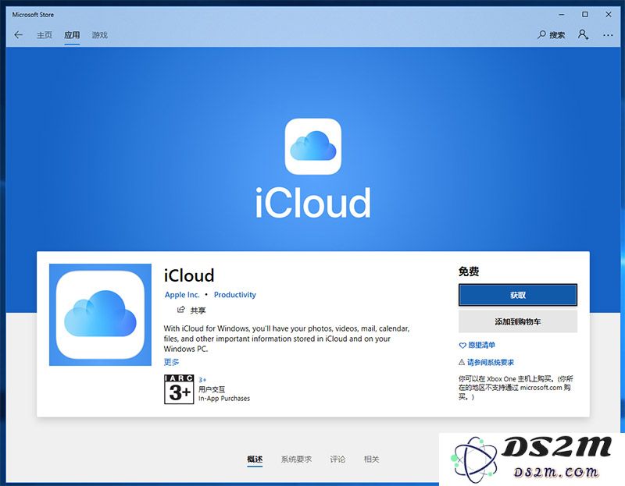Click the IARC 3+ rating badge
This screenshot has width=625, height=486.
point(179,389)
